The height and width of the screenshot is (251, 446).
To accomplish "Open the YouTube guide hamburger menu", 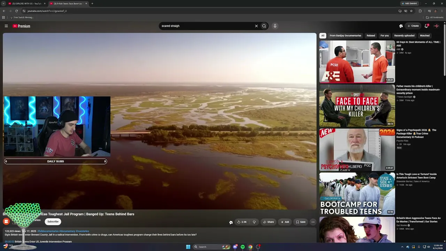I will point(6,26).
